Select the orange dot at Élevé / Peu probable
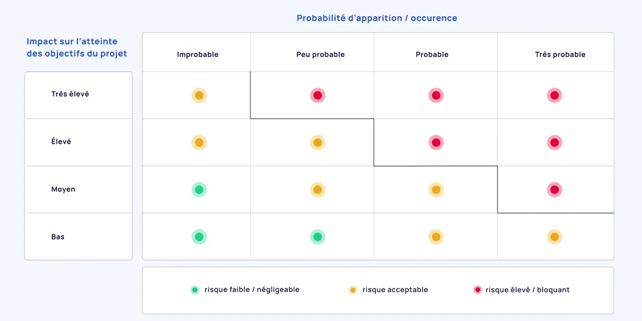 (317, 143)
